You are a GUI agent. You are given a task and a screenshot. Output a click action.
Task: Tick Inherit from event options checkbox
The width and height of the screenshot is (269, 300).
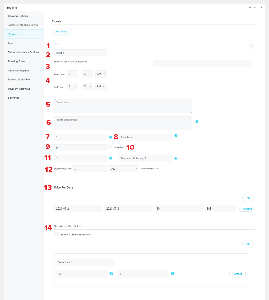56,234
